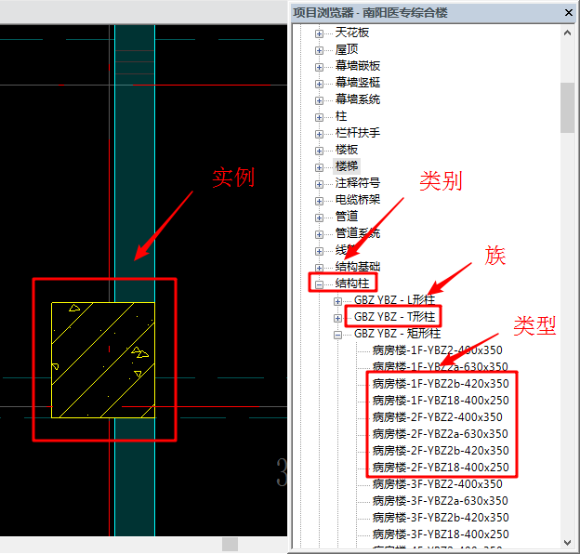This screenshot has width=580, height=554.
Task: Click the project browser scroll-down arrow
Action: pyautogui.click(x=567, y=543)
